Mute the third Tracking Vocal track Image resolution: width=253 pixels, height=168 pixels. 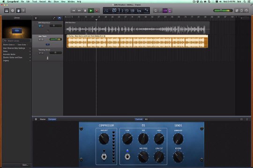[40, 53]
